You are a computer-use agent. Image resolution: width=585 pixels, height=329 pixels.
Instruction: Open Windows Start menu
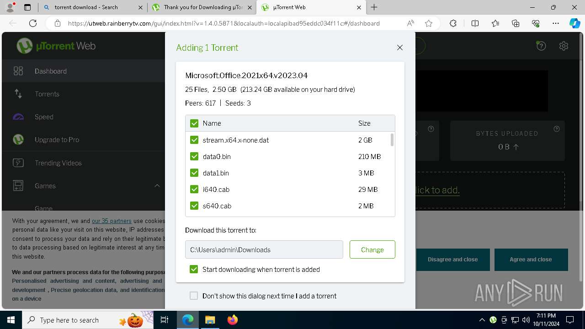coord(11,320)
